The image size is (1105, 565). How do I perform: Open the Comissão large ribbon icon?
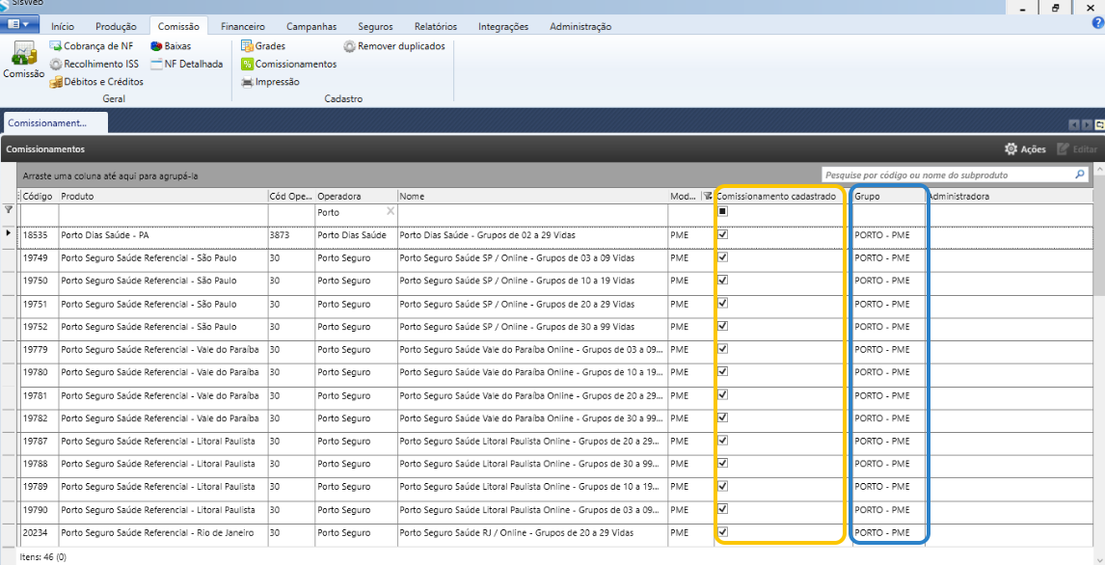tap(23, 60)
